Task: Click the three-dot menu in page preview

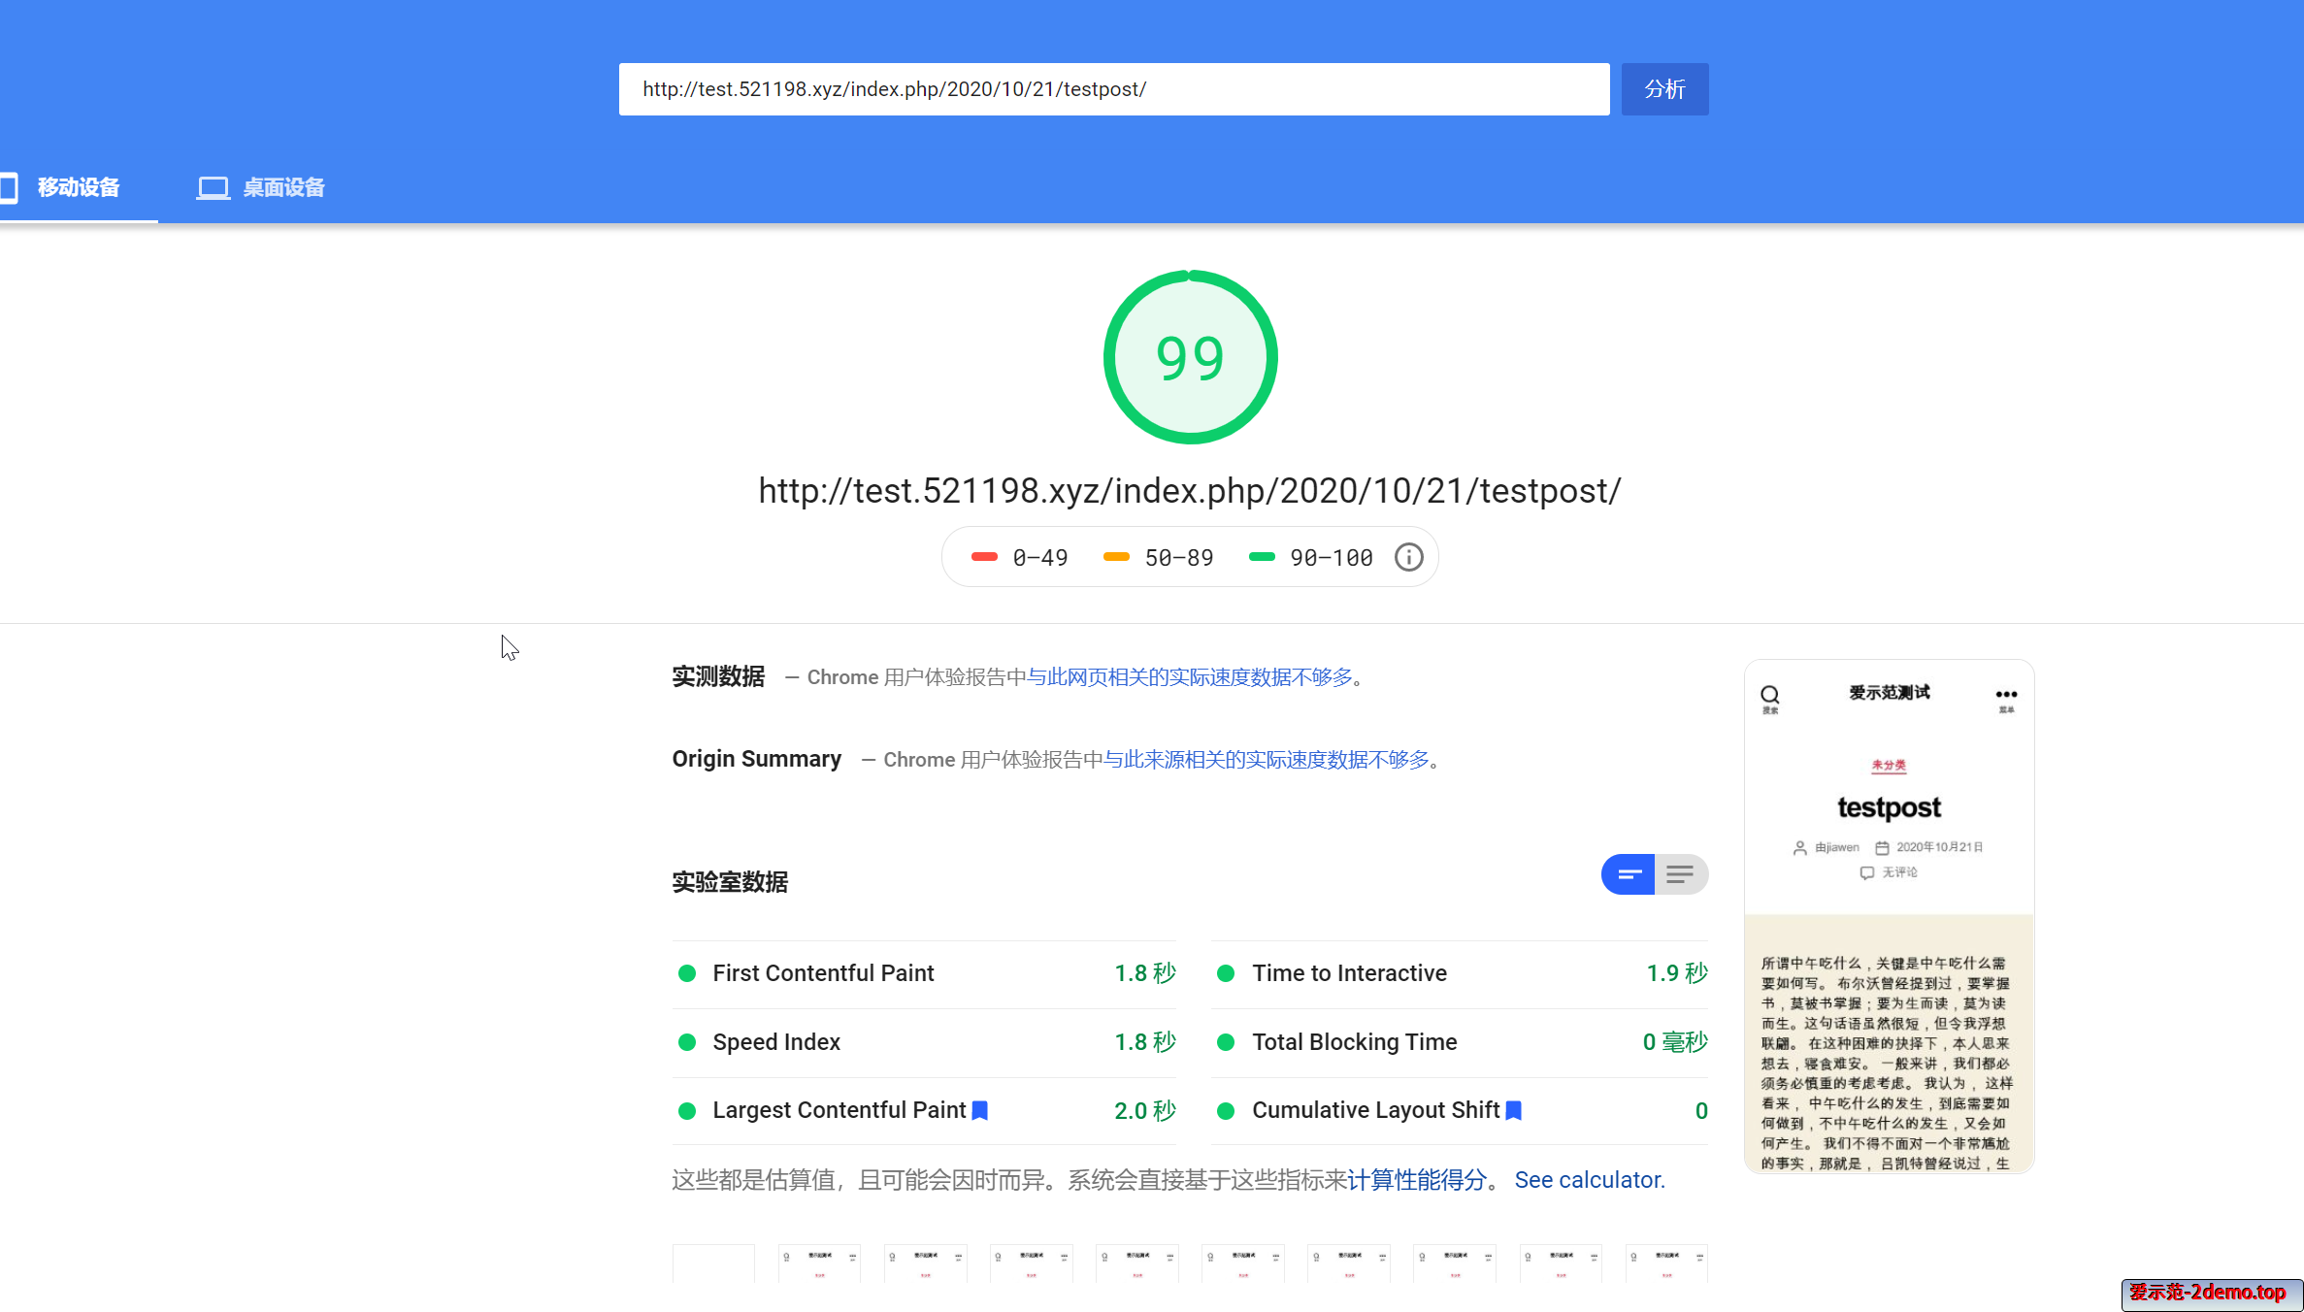Action: (2006, 695)
